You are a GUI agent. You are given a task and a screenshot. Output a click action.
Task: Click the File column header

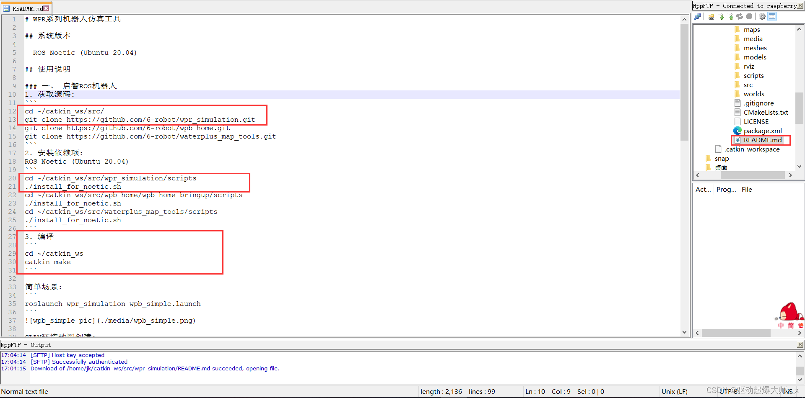(x=747, y=190)
